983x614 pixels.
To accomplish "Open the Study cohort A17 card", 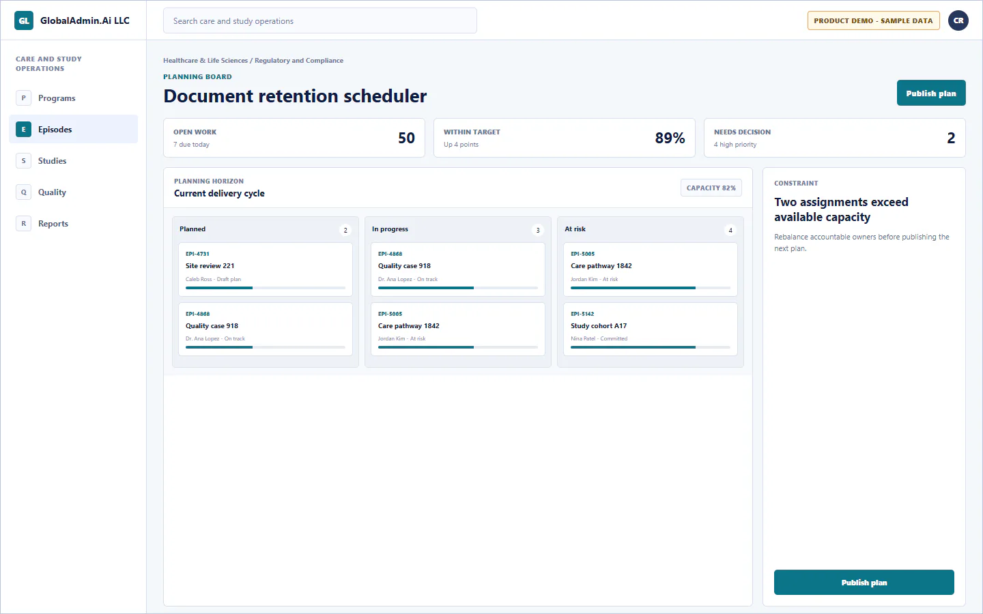I will (651, 329).
